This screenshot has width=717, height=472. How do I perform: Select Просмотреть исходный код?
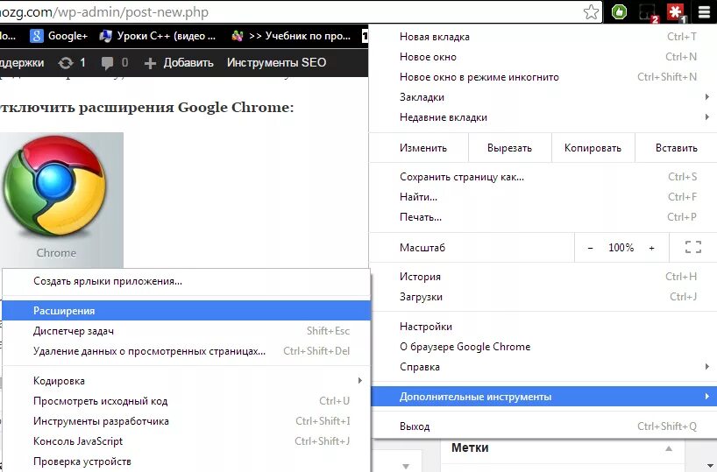pyautogui.click(x=186, y=400)
